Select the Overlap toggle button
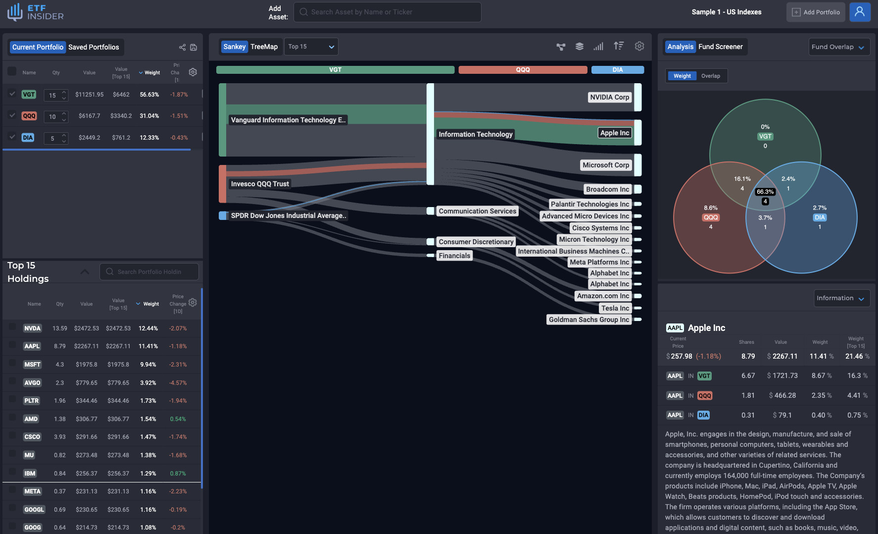The height and width of the screenshot is (534, 878). (711, 76)
